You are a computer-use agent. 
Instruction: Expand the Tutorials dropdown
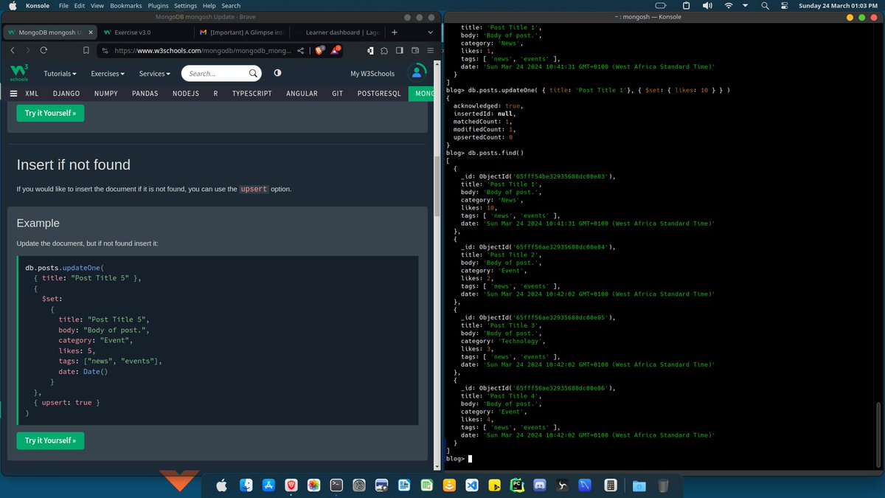click(x=60, y=74)
